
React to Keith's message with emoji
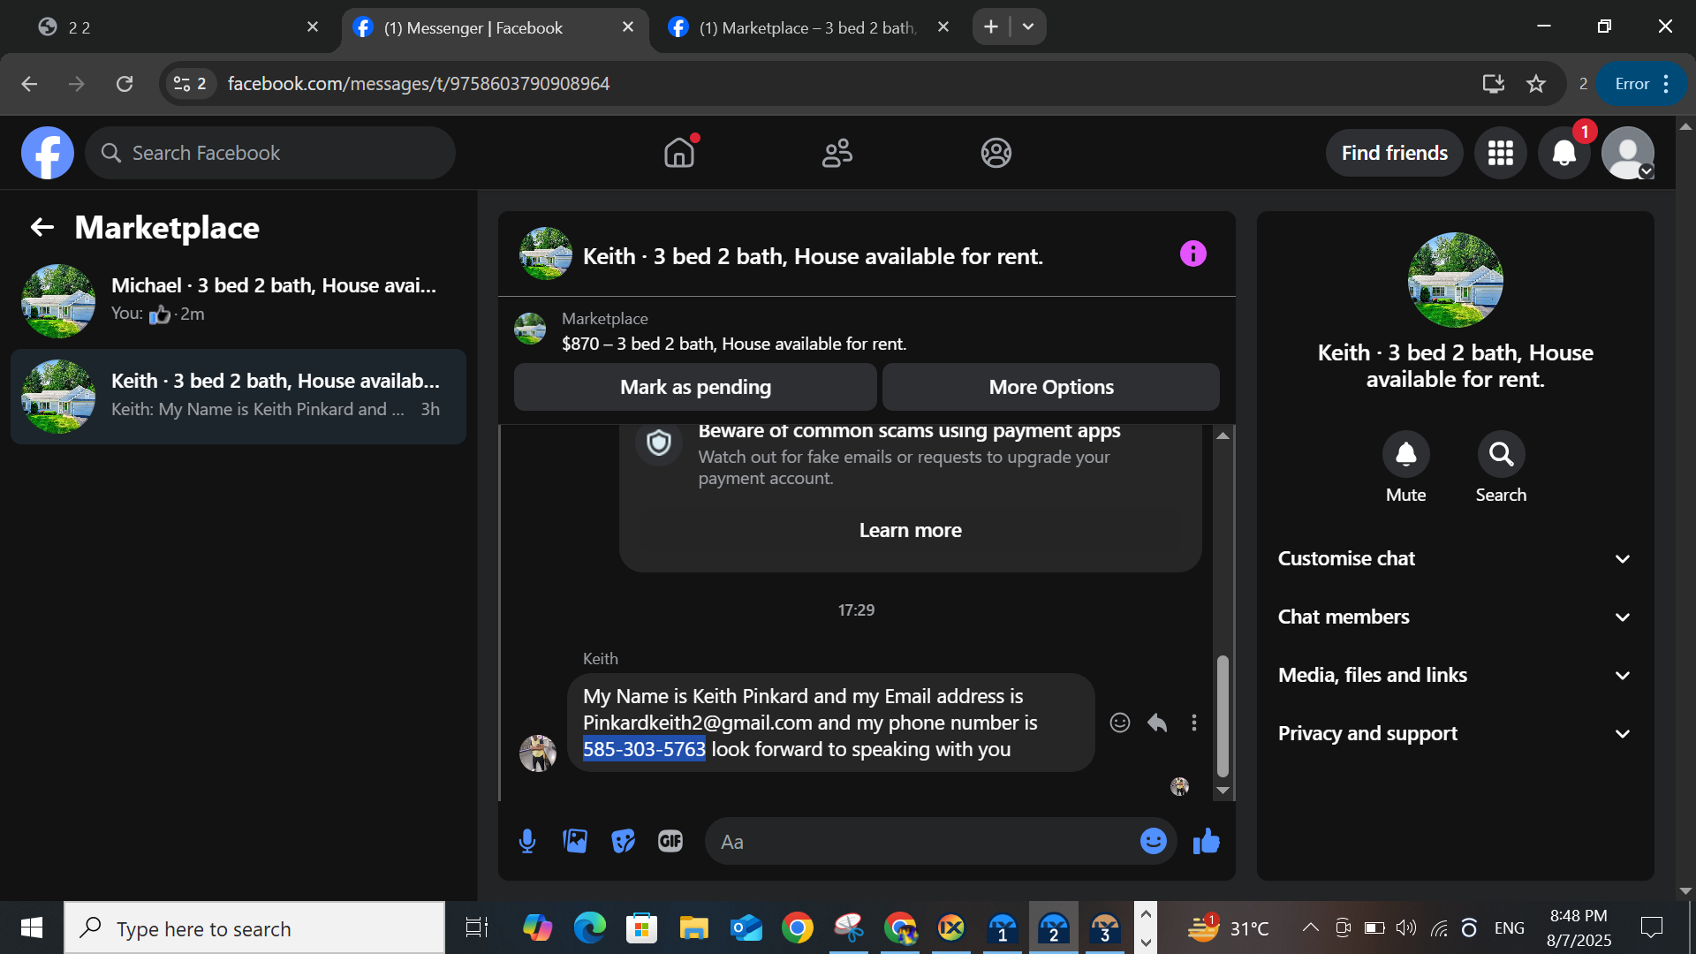pos(1119,723)
